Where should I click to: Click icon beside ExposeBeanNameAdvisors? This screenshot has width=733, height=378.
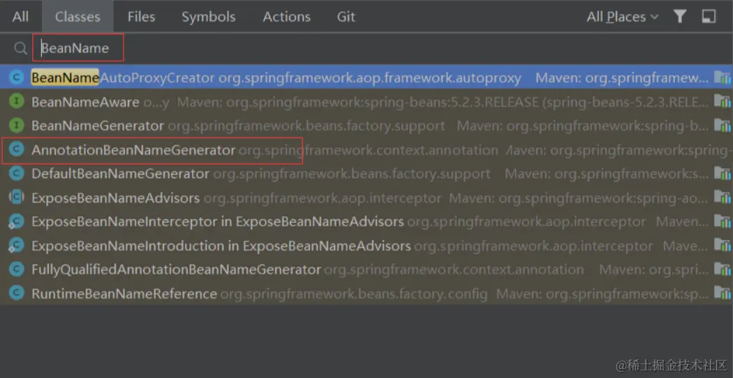pyautogui.click(x=17, y=198)
